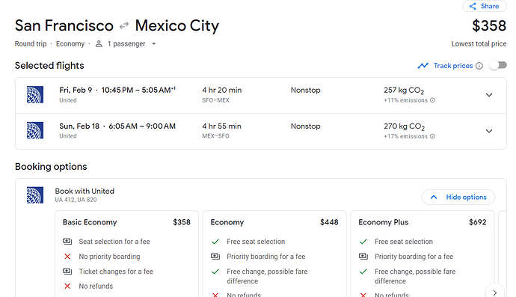This screenshot has height=297, width=516.
Task: Click United logo on Feb 18 flight
Action: point(35,130)
